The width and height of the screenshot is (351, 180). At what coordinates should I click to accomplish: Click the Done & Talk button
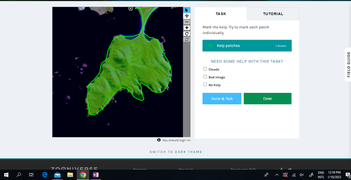coord(222,99)
